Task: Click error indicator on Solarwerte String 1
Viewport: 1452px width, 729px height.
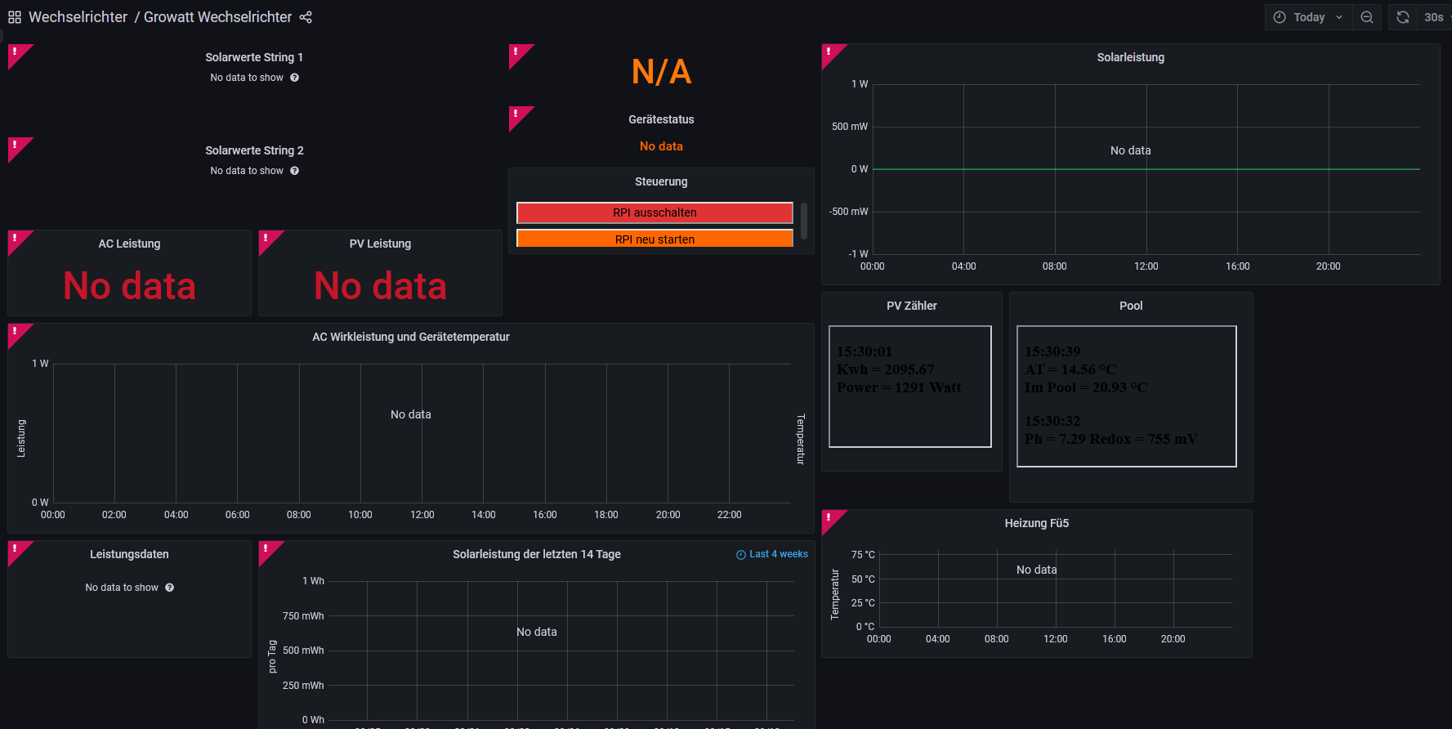Action: [x=16, y=52]
